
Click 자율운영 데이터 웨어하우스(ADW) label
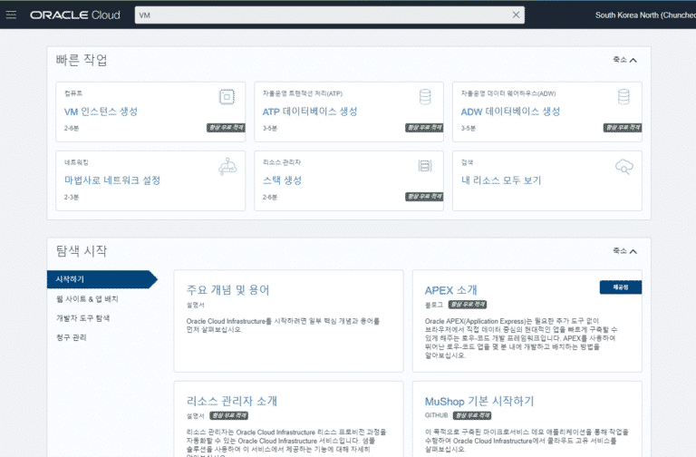click(x=508, y=93)
